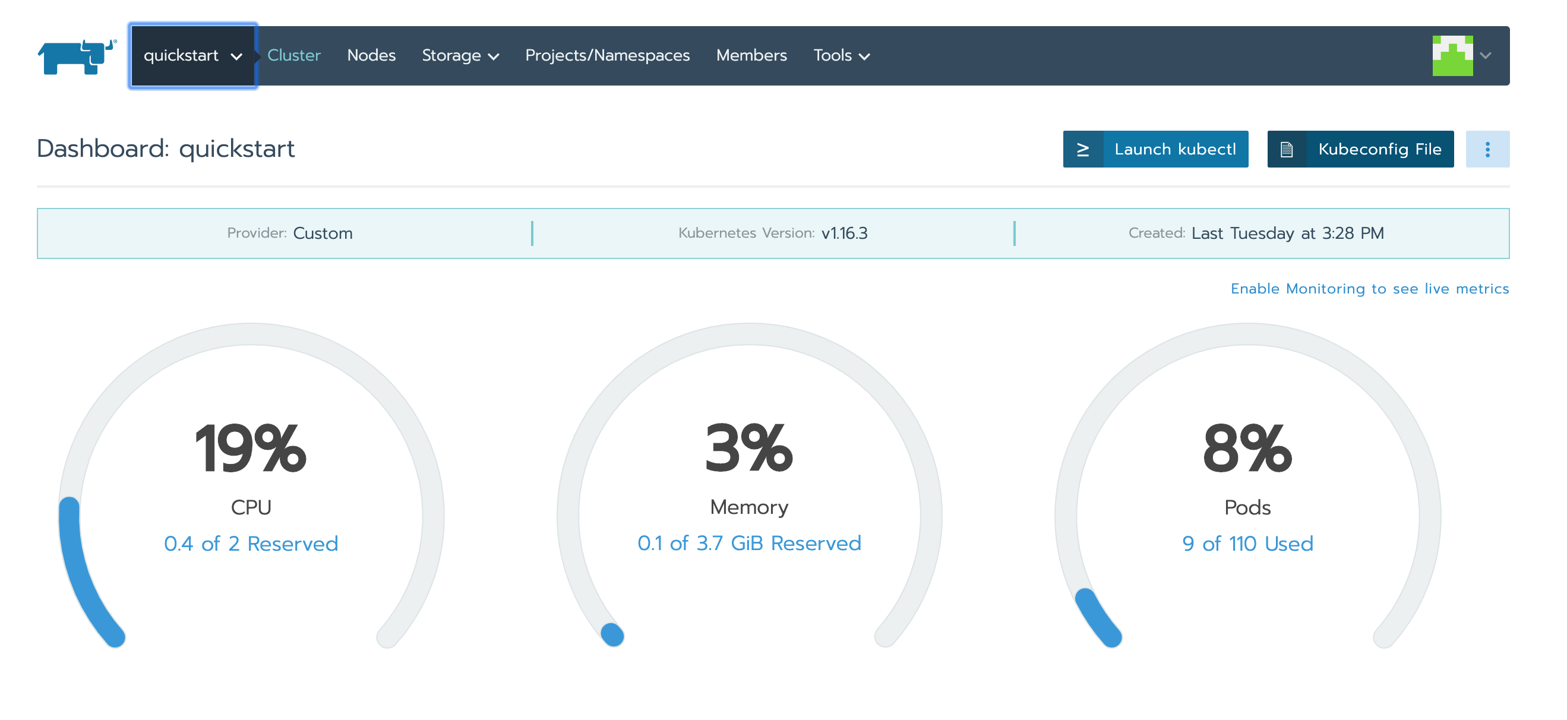Click the green user avatar

click(1452, 56)
